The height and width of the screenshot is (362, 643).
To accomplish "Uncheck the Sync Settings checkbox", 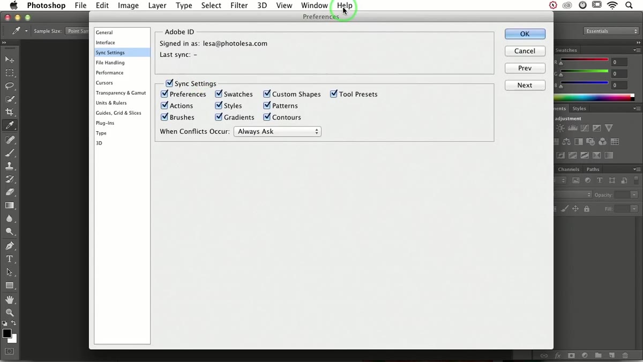I will point(169,83).
